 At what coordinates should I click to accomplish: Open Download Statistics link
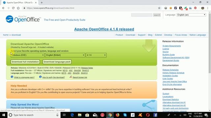(170, 100)
